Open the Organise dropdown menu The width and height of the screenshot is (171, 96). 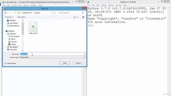9,17
